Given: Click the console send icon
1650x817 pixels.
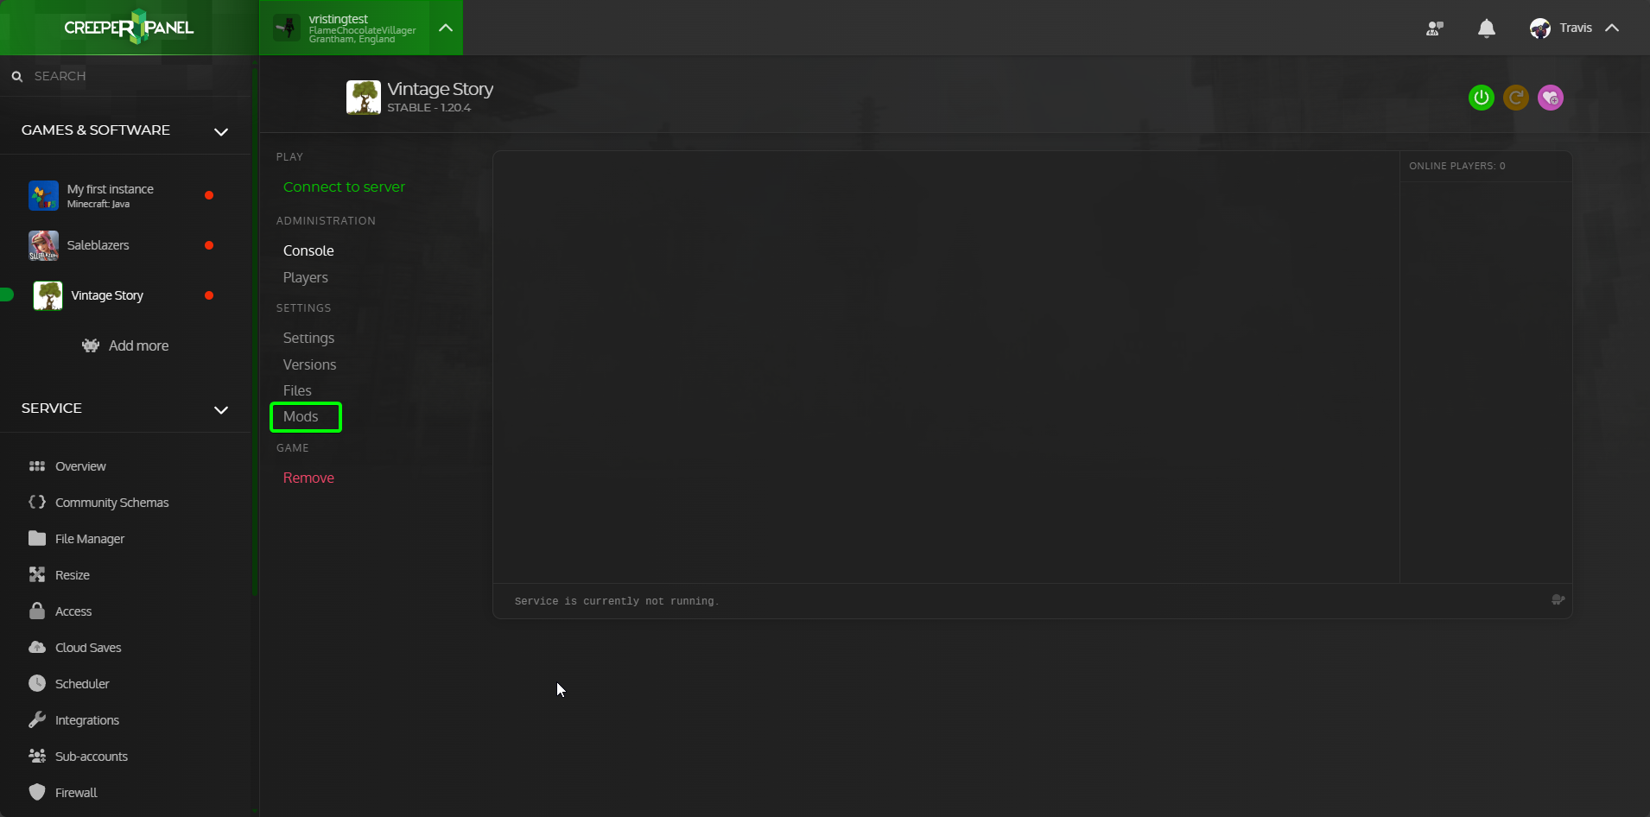Looking at the screenshot, I should (x=1558, y=600).
